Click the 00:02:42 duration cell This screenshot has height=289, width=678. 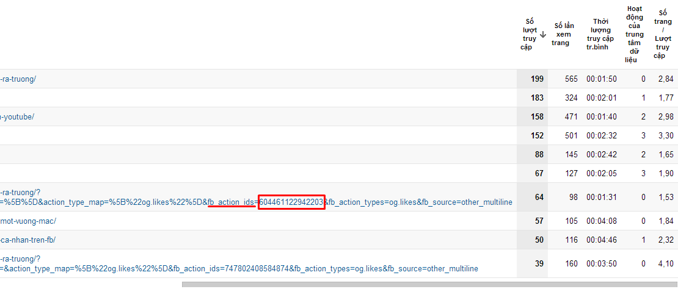click(601, 154)
